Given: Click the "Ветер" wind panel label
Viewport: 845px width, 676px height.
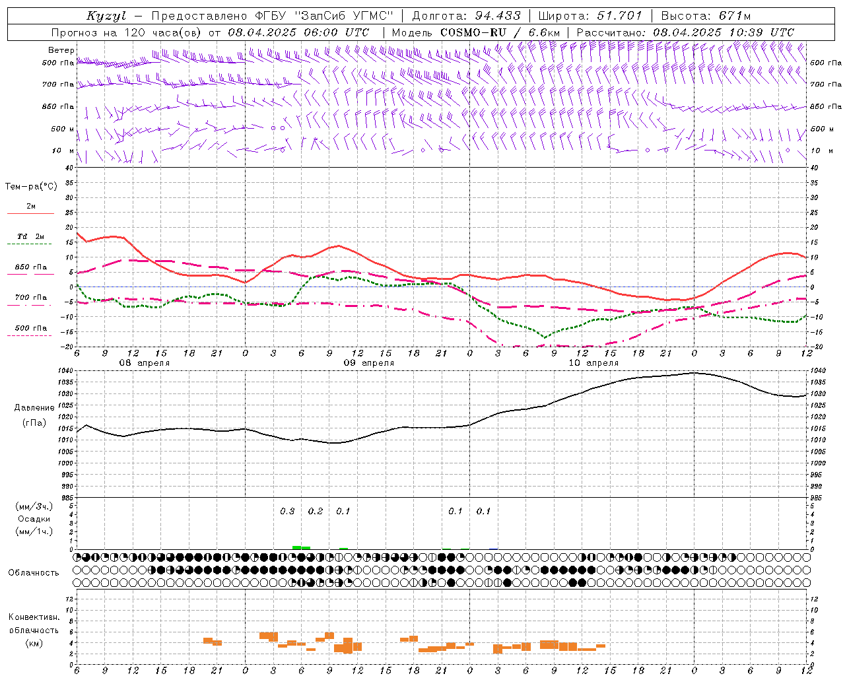Looking at the screenshot, I should [x=61, y=50].
